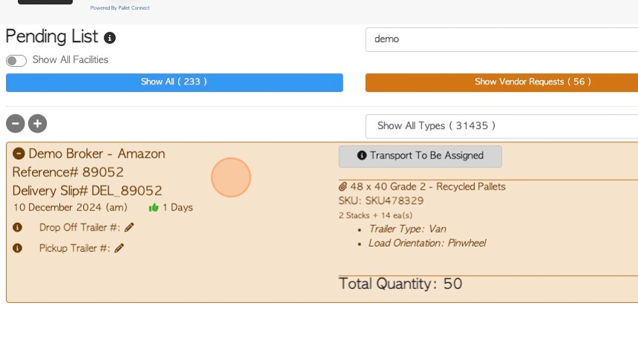Click 48 x 40 Grade 2 - Recycled Pallets
This screenshot has width=638, height=357.
click(x=427, y=187)
